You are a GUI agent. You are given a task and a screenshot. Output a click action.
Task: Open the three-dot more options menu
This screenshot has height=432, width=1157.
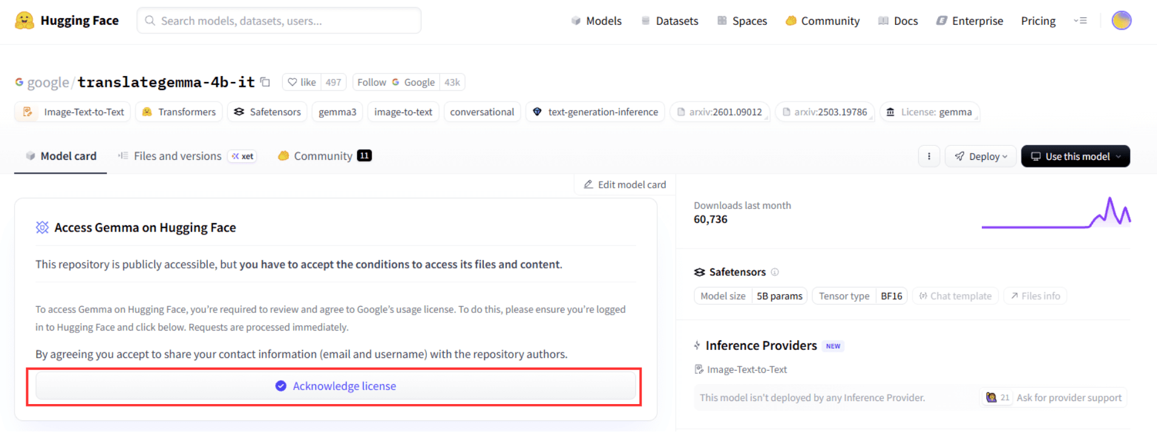[x=928, y=156]
